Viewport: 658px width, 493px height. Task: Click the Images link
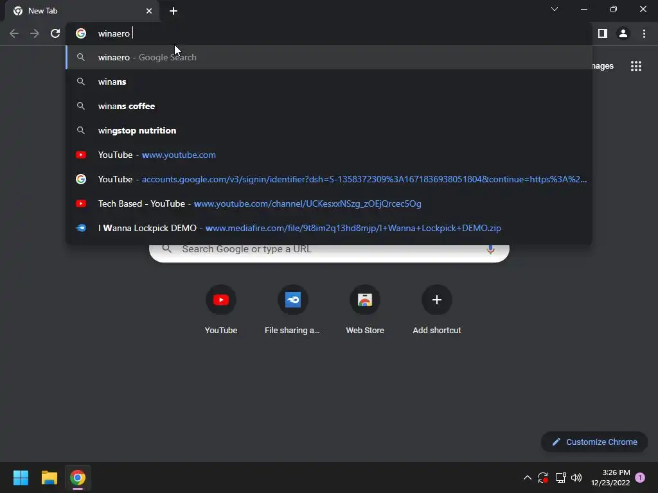pos(603,66)
